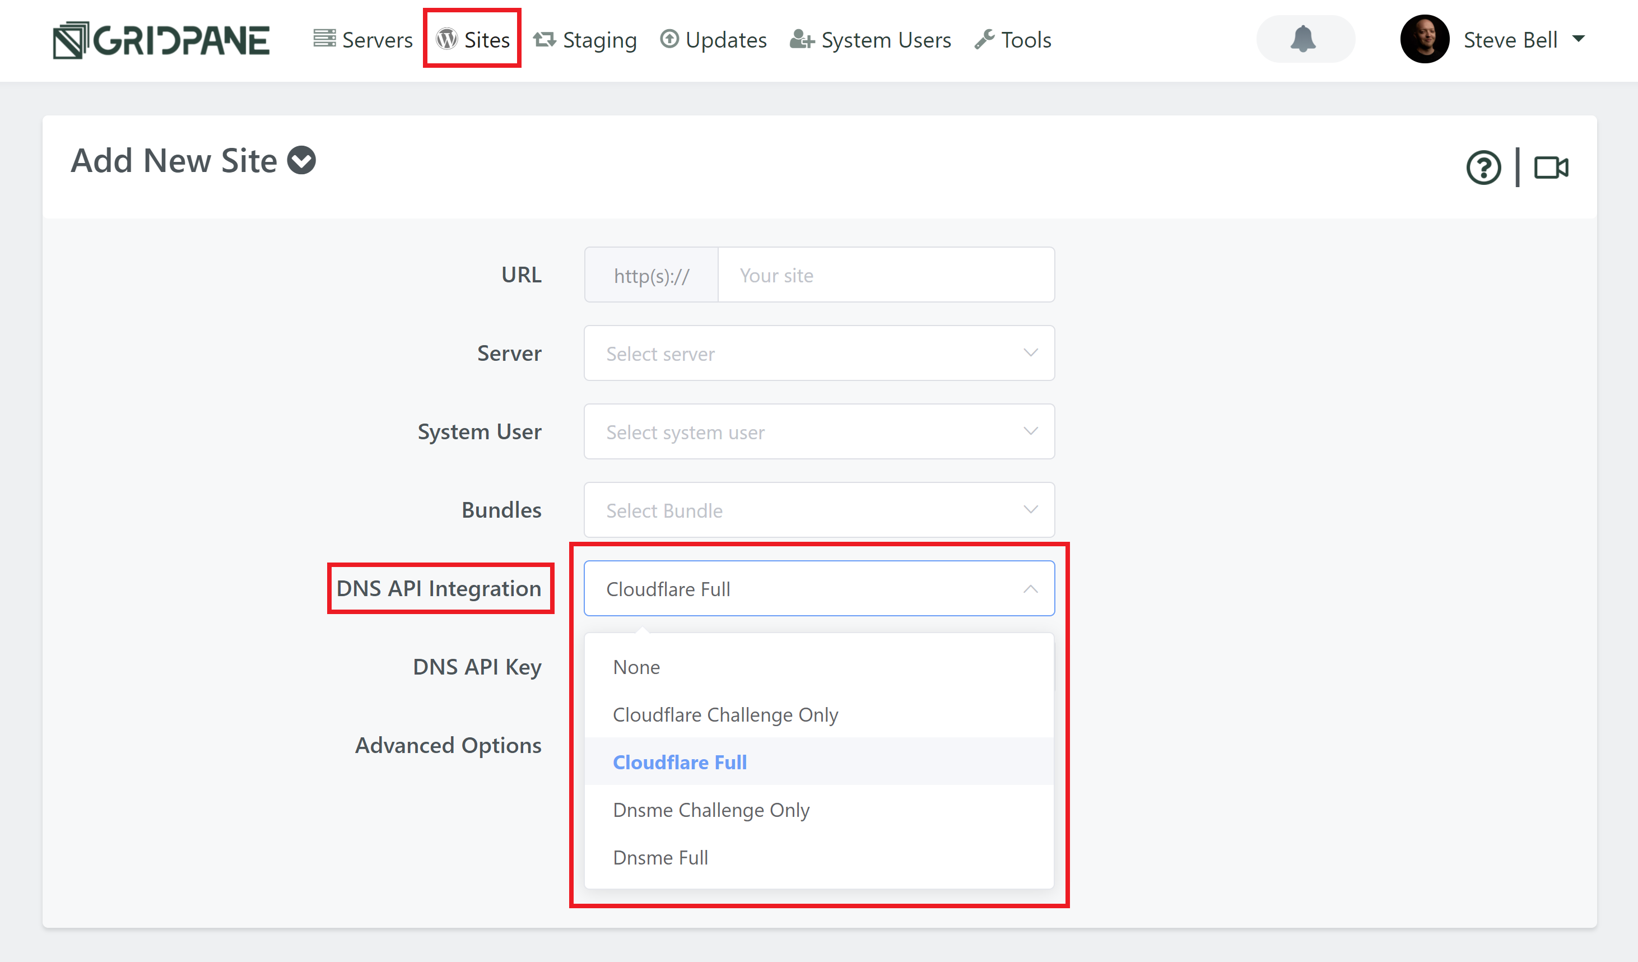1638x962 pixels.
Task: Open the Select system user dropdown
Action: (819, 431)
